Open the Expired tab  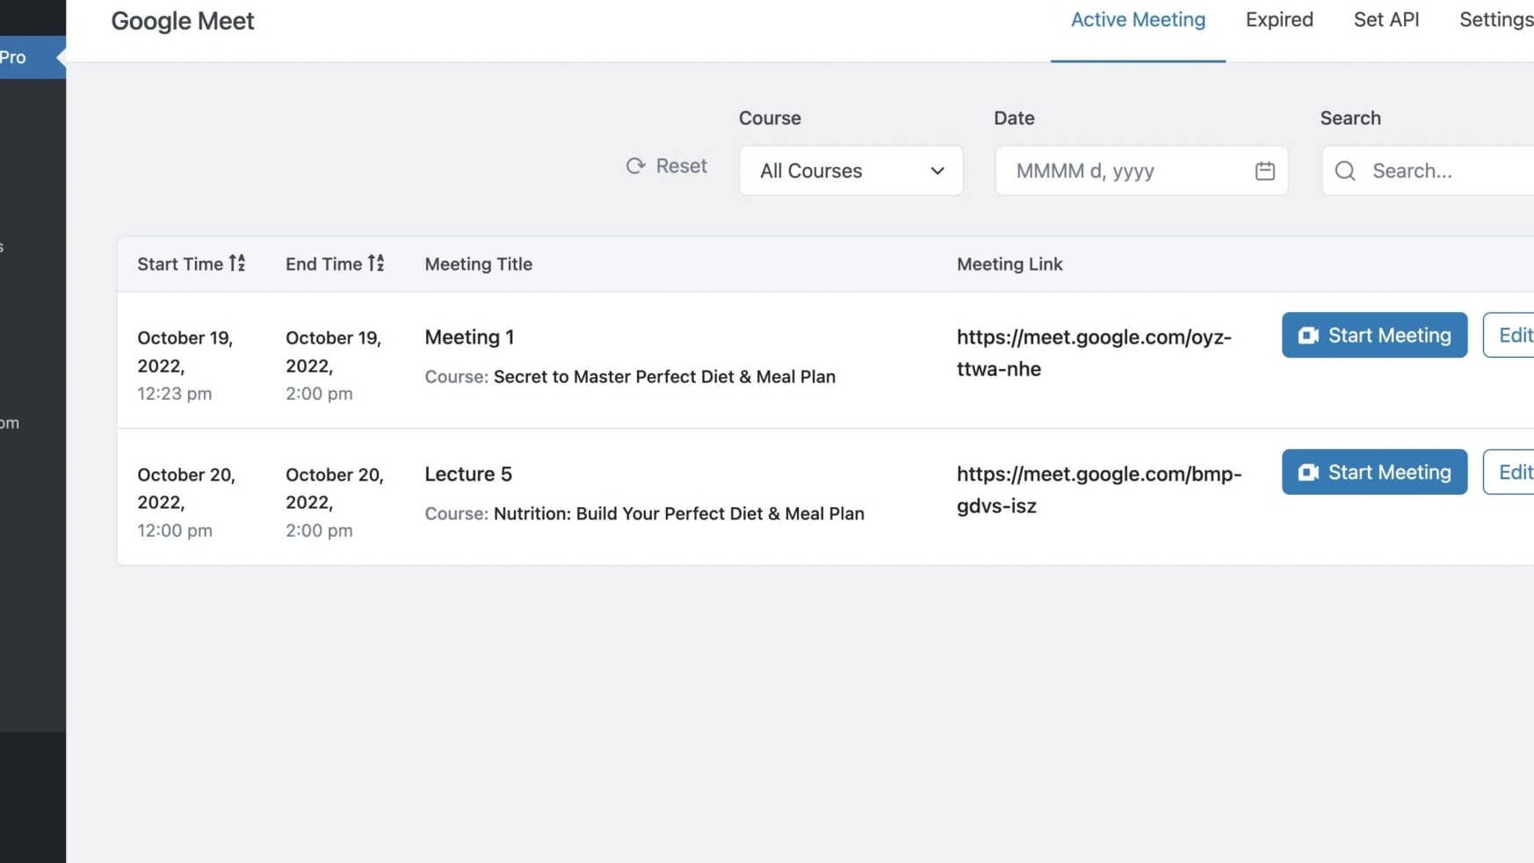point(1278,20)
